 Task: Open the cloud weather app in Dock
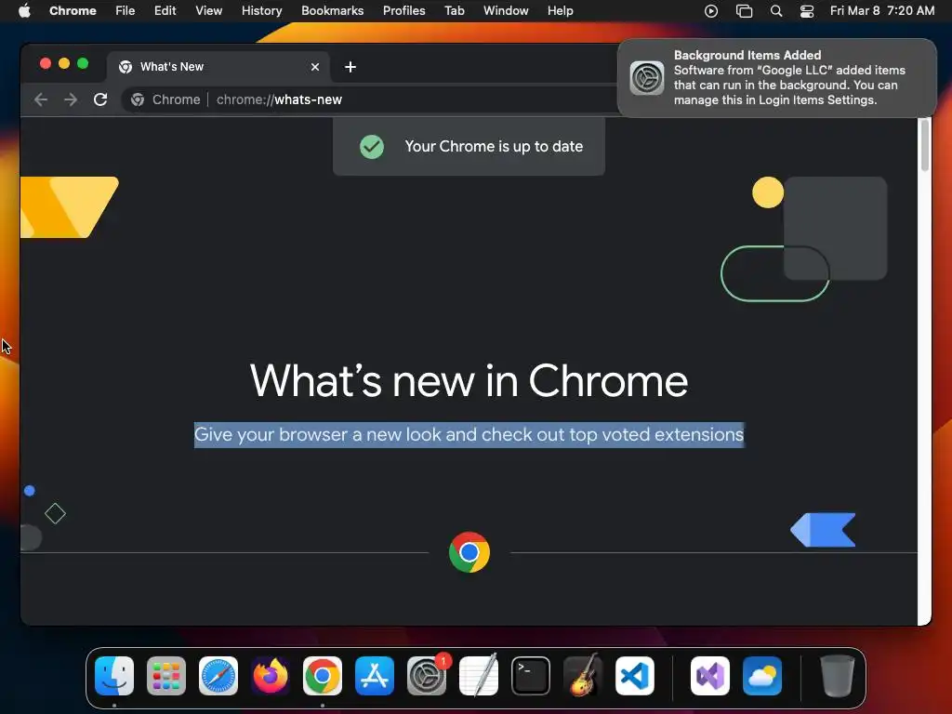tap(762, 676)
